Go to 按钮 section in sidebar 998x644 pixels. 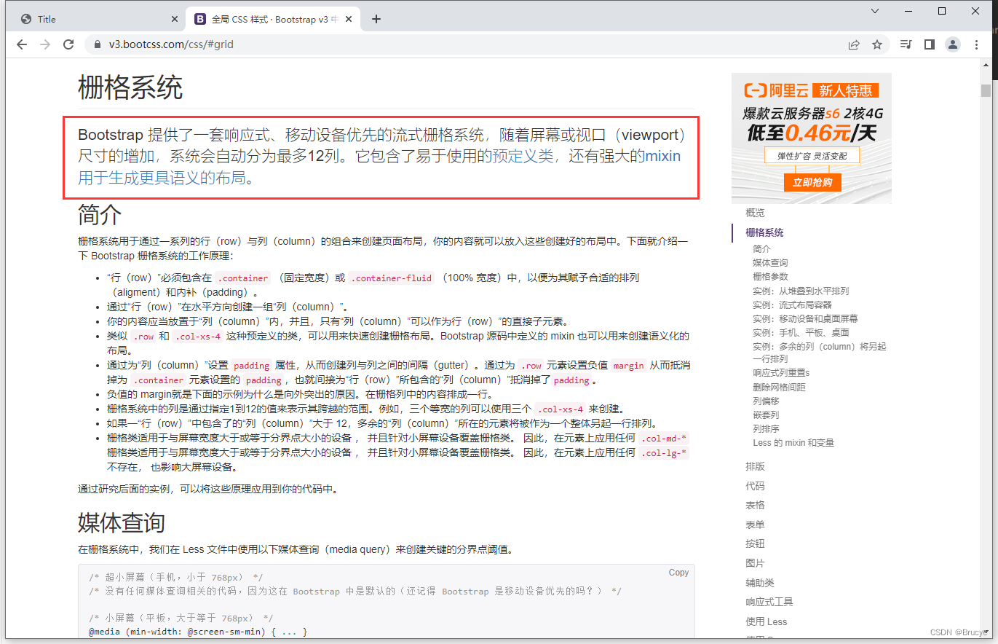[x=755, y=543]
